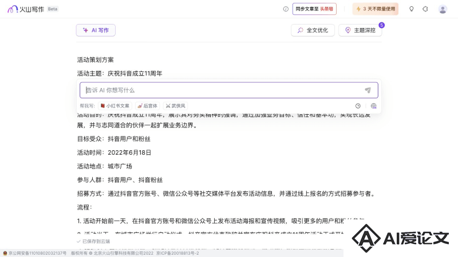Click the Beta tag beside the logo
458x257 pixels.
click(x=53, y=9)
